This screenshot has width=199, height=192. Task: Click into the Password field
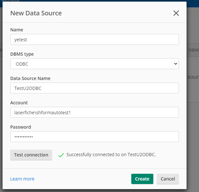click(94, 137)
